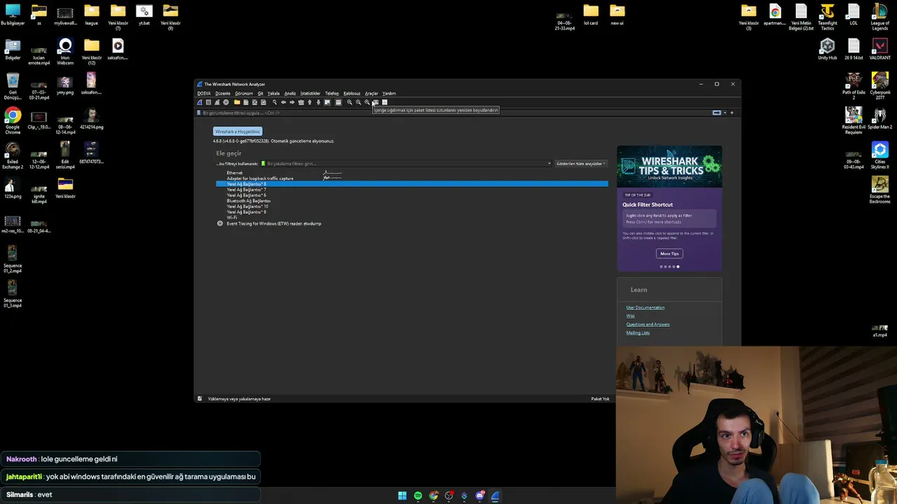
Task: Open the Yakala menu
Action: coord(273,93)
